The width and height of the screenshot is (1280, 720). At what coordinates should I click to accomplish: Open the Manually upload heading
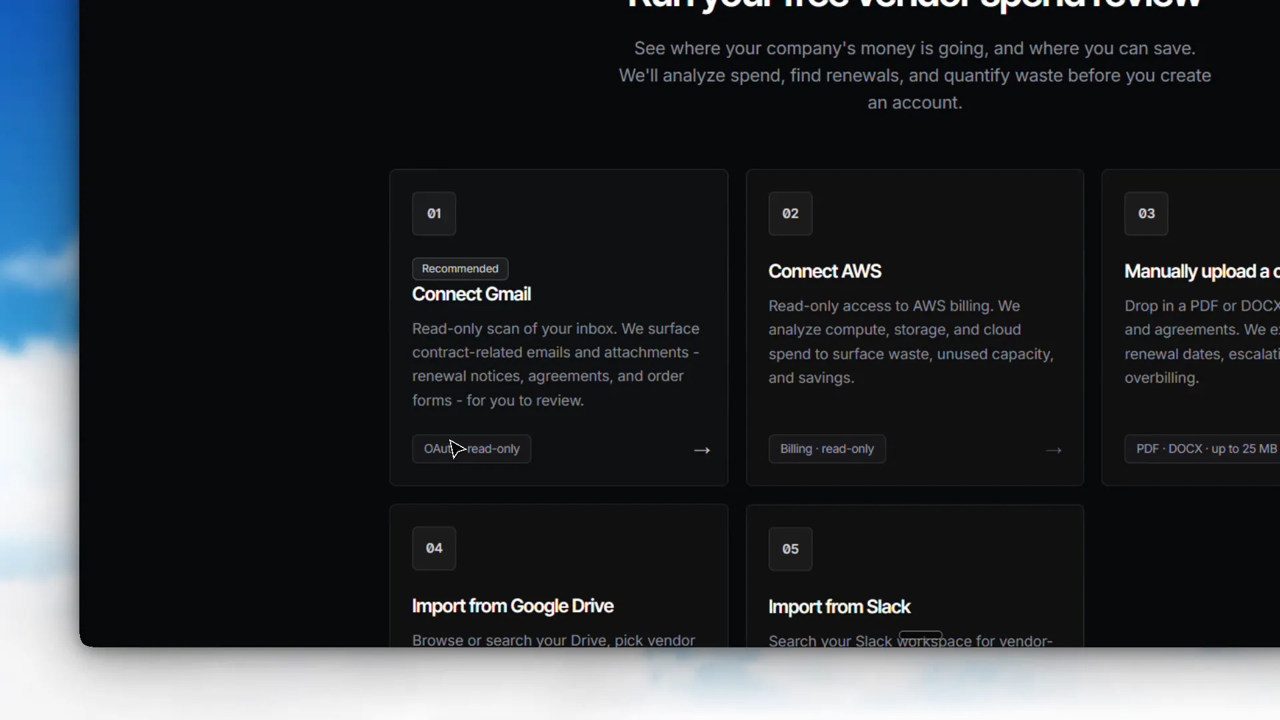pos(1202,271)
